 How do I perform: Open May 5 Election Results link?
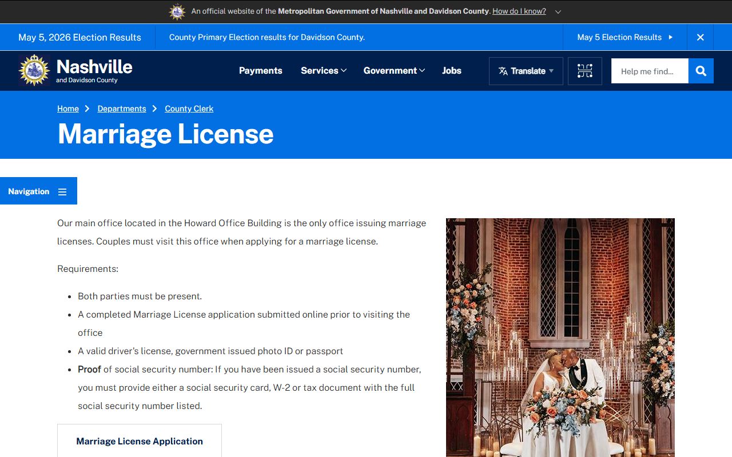click(x=625, y=37)
